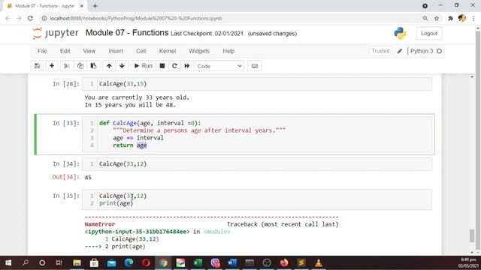Move selected cell down arrow
This screenshot has height=270, width=481.
coord(122,66)
